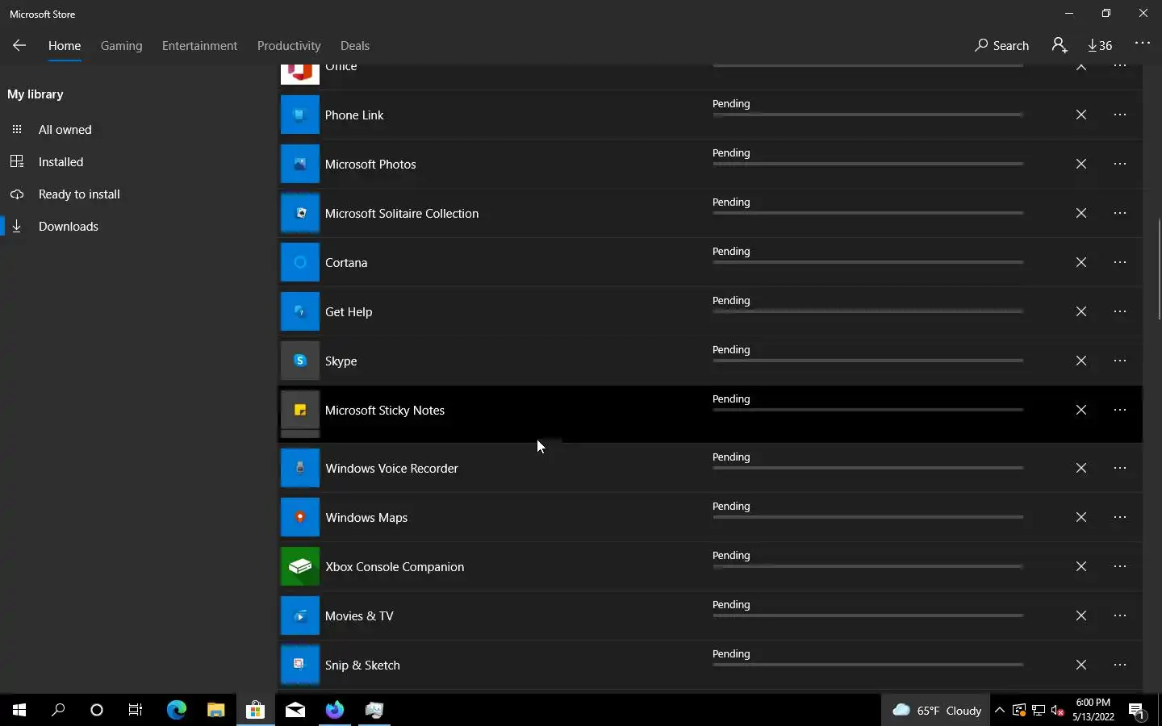Open File Explorer from taskbar

coord(215,710)
